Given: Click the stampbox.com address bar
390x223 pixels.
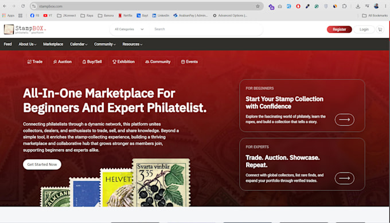Looking at the screenshot, I should (146, 6).
